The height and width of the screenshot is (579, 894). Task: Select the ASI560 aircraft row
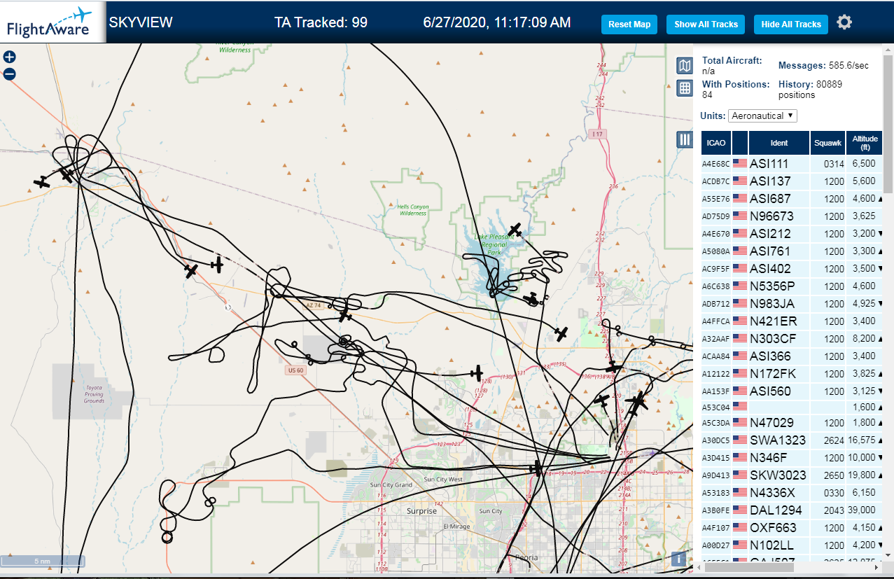[x=792, y=391]
